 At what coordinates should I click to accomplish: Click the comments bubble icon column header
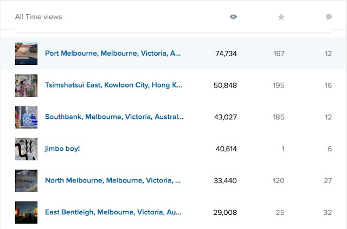click(x=329, y=17)
